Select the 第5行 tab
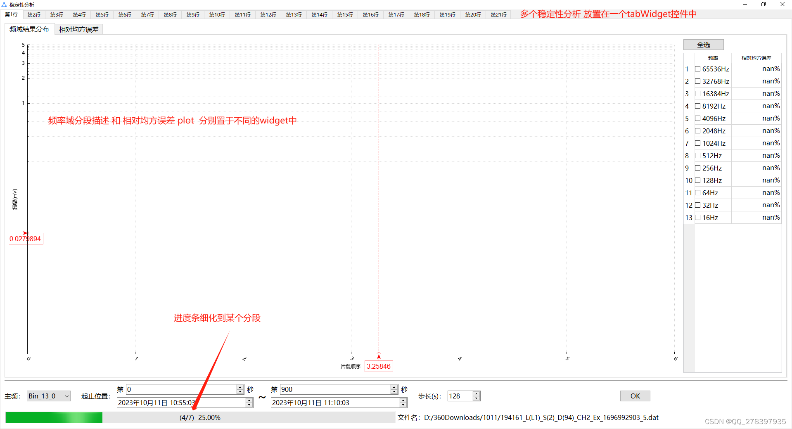This screenshot has width=792, height=429. tap(102, 14)
